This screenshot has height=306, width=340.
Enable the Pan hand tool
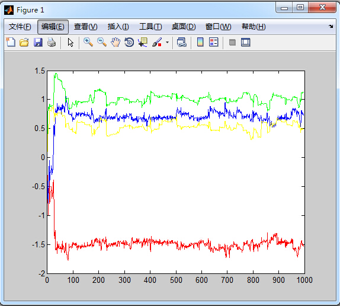point(116,42)
